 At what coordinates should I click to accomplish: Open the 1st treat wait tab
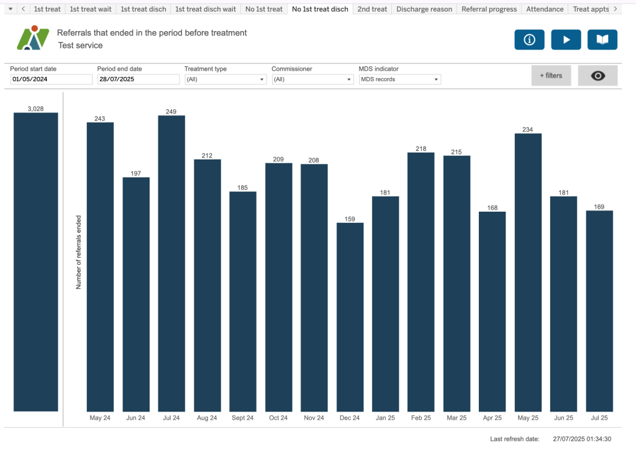[90, 9]
